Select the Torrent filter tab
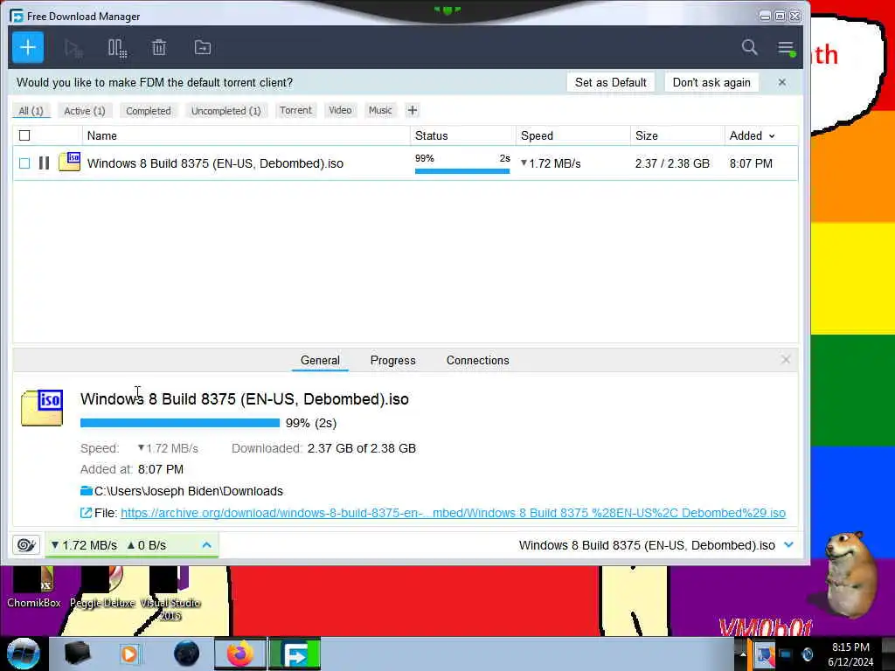 (x=295, y=110)
